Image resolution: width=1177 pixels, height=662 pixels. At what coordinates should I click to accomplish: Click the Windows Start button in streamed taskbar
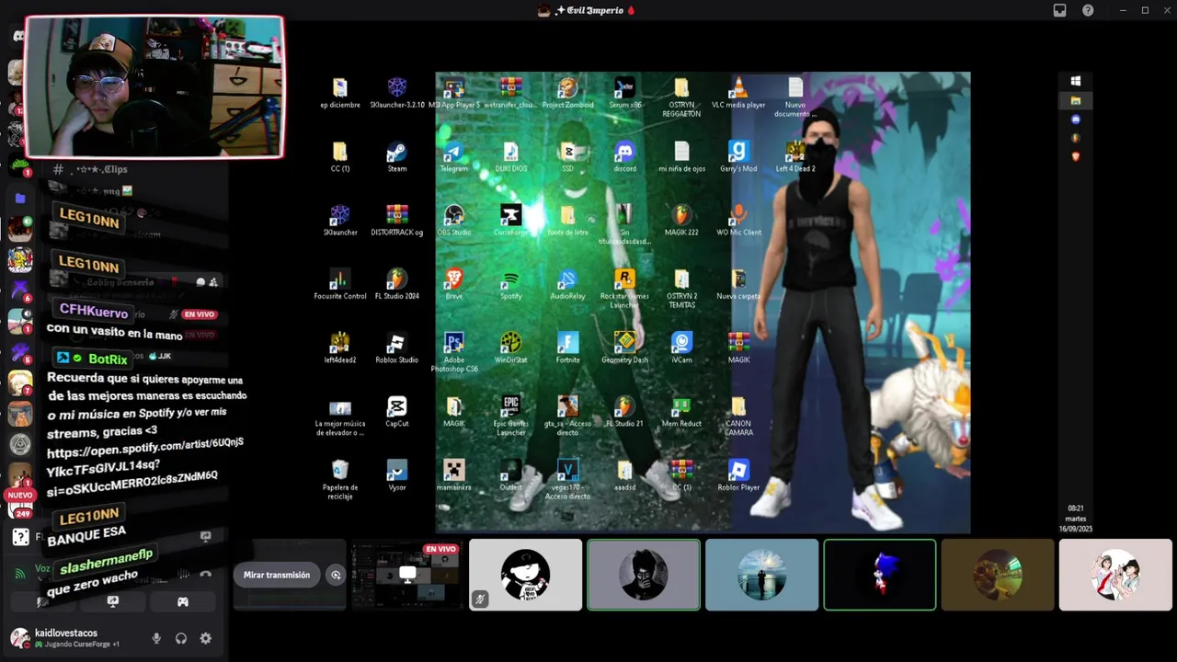pyautogui.click(x=1075, y=81)
